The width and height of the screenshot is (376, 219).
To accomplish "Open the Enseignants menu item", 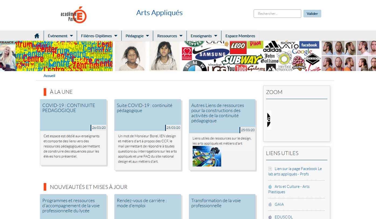I will (x=201, y=36).
